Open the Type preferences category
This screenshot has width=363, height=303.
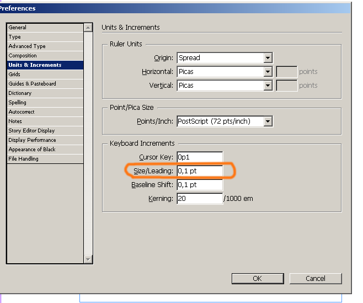click(x=45, y=37)
